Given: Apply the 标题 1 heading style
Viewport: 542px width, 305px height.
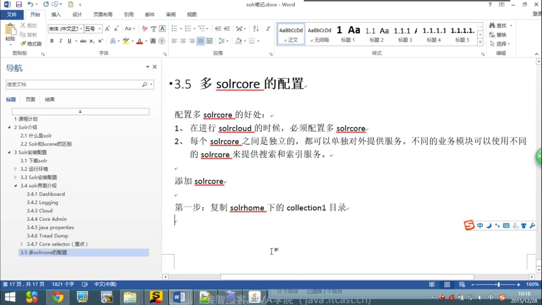Looking at the screenshot, I should coord(348,34).
